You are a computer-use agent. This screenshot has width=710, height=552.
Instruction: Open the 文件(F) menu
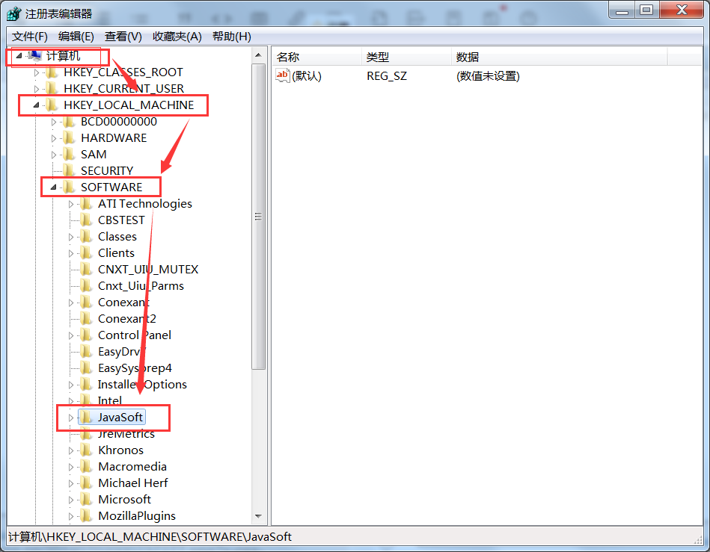point(29,37)
